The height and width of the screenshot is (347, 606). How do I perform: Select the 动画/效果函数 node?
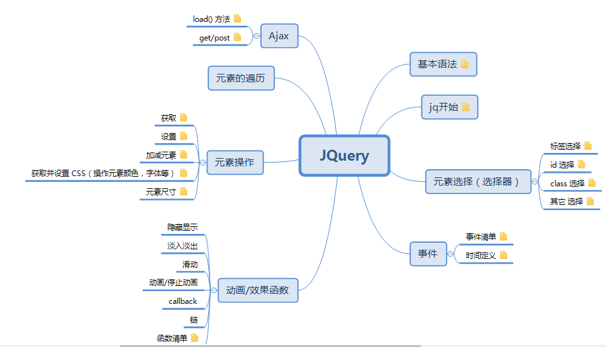[x=258, y=290]
